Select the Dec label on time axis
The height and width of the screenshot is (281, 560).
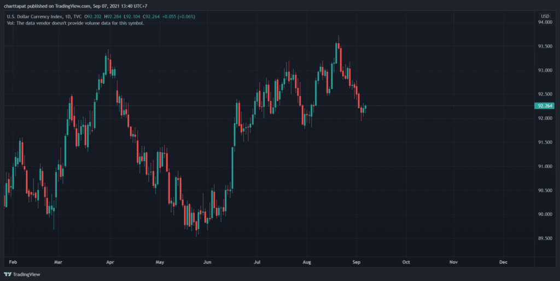pyautogui.click(x=503, y=262)
